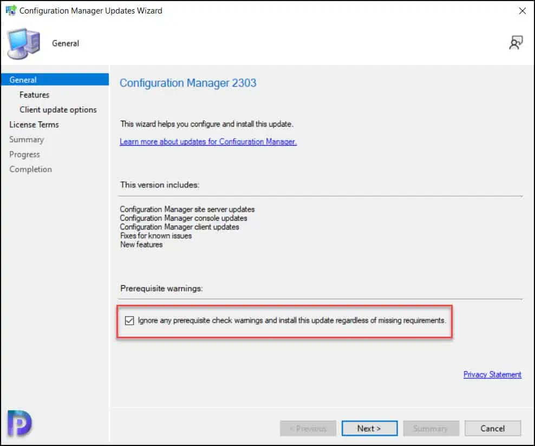This screenshot has width=535, height=446.
Task: Go to Client update options step
Action: tap(58, 110)
